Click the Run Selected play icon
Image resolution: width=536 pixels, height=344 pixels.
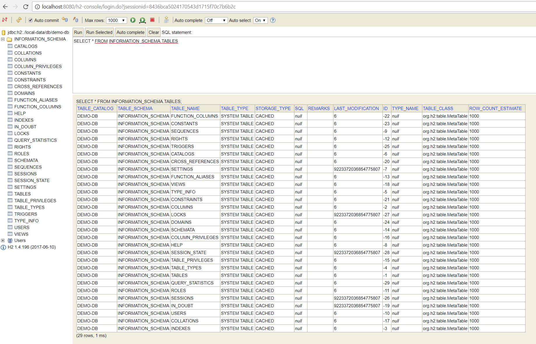(x=143, y=20)
